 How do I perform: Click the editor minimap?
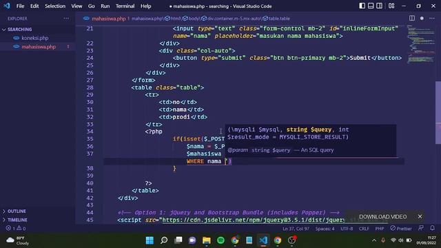click(421, 43)
